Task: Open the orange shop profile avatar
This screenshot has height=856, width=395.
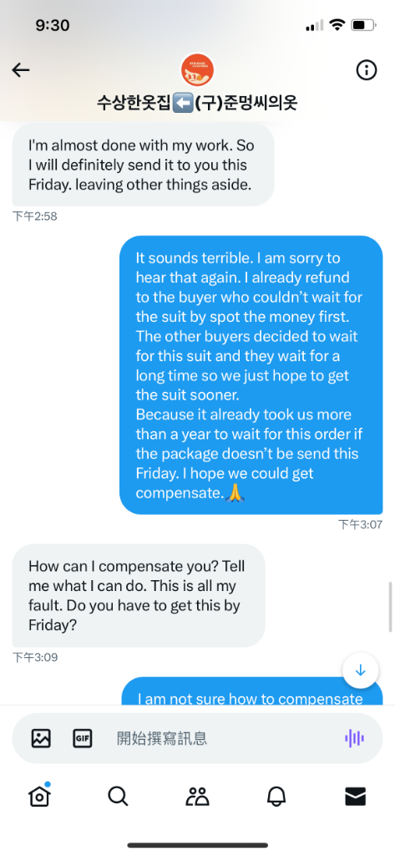Action: 197,70
